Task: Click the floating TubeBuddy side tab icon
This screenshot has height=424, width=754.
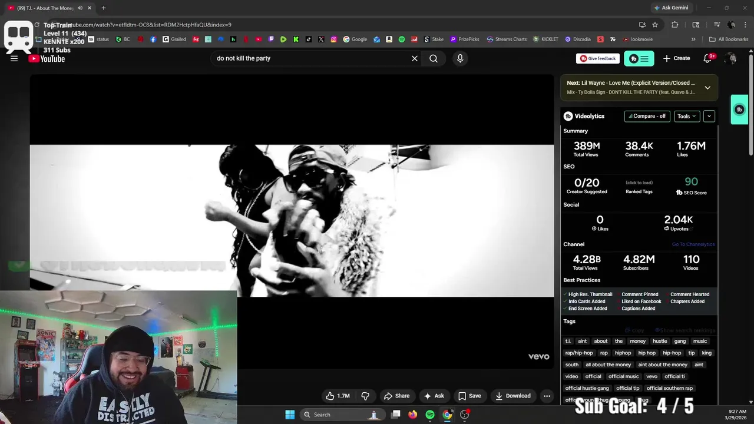Action: pyautogui.click(x=739, y=110)
